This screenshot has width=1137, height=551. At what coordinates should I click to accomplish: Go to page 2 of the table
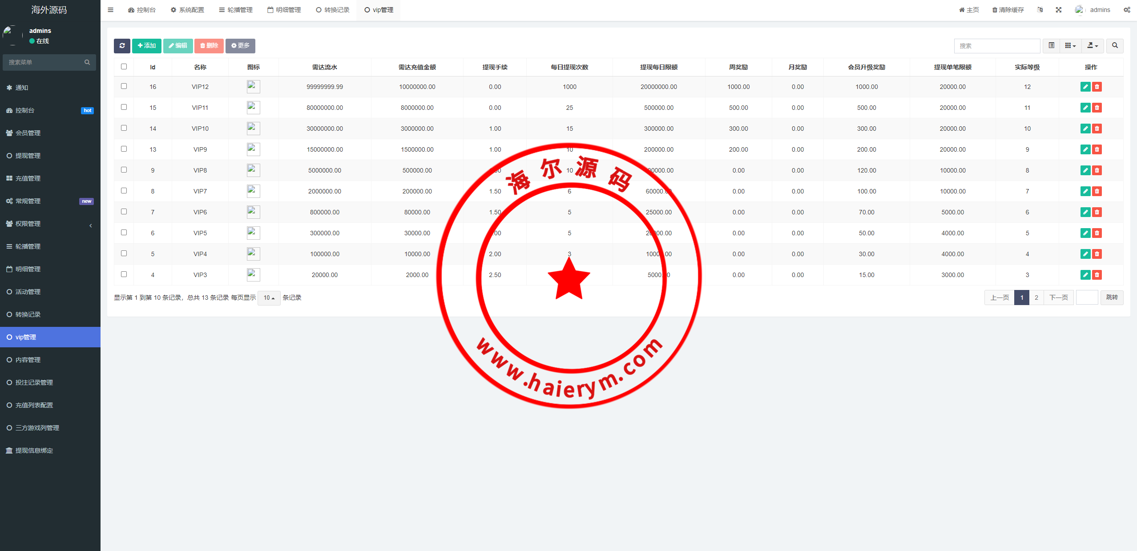1036,298
